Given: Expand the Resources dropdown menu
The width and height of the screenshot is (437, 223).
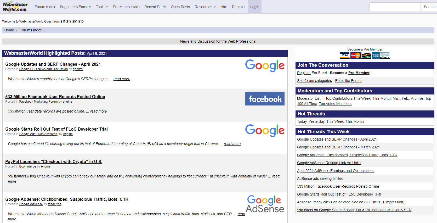Looking at the screenshot, I should point(205,7).
